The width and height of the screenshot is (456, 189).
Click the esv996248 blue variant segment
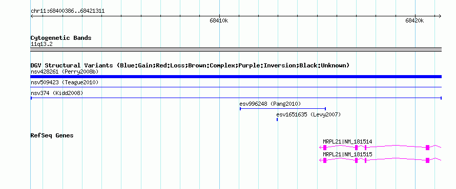[283, 109]
